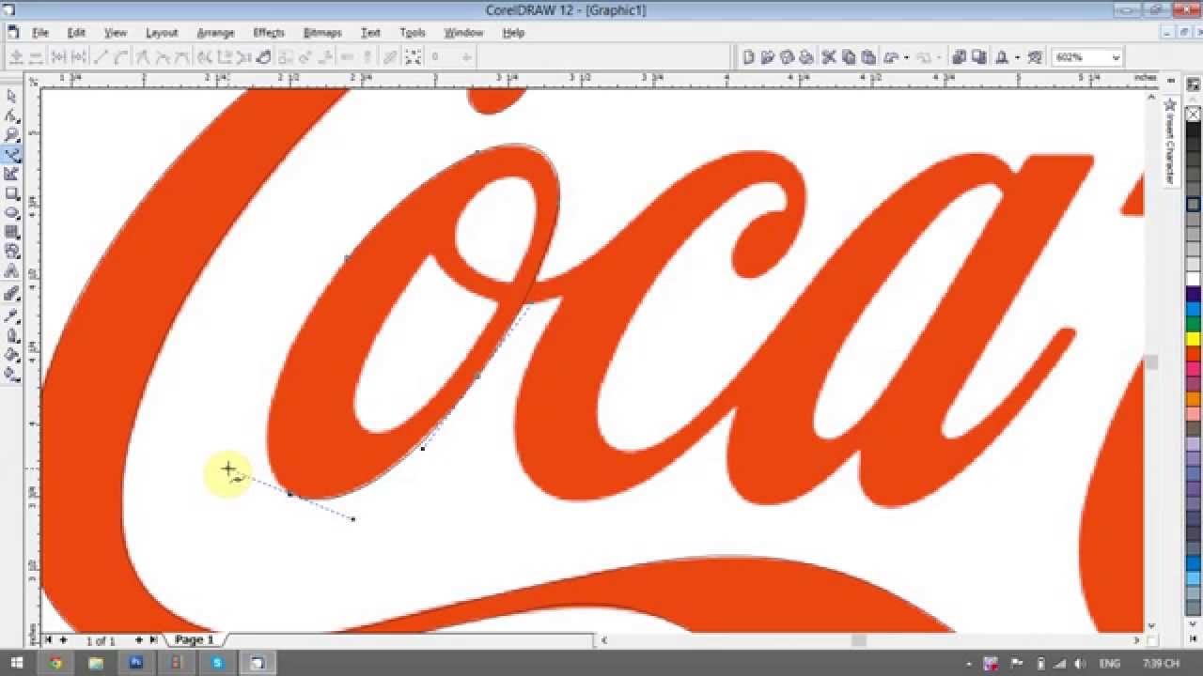Pick the Rectangle tool
Viewport: 1203px width, 676px height.
12,193
